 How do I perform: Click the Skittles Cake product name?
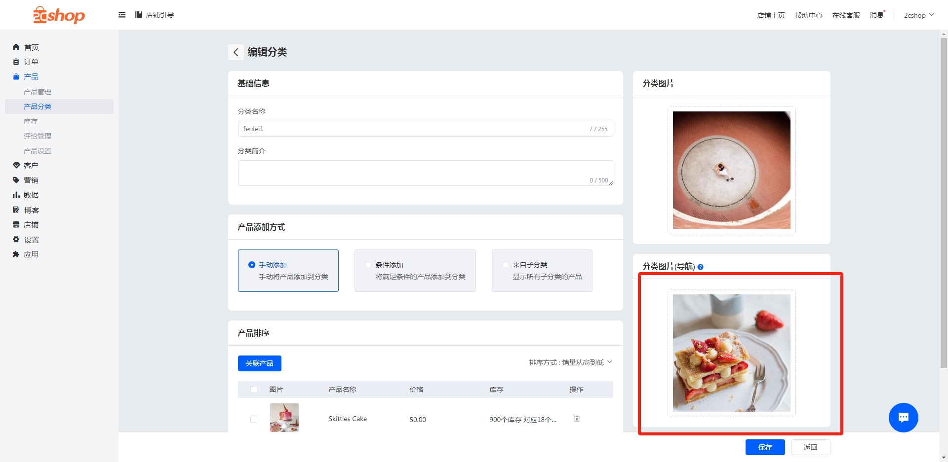[x=348, y=419]
